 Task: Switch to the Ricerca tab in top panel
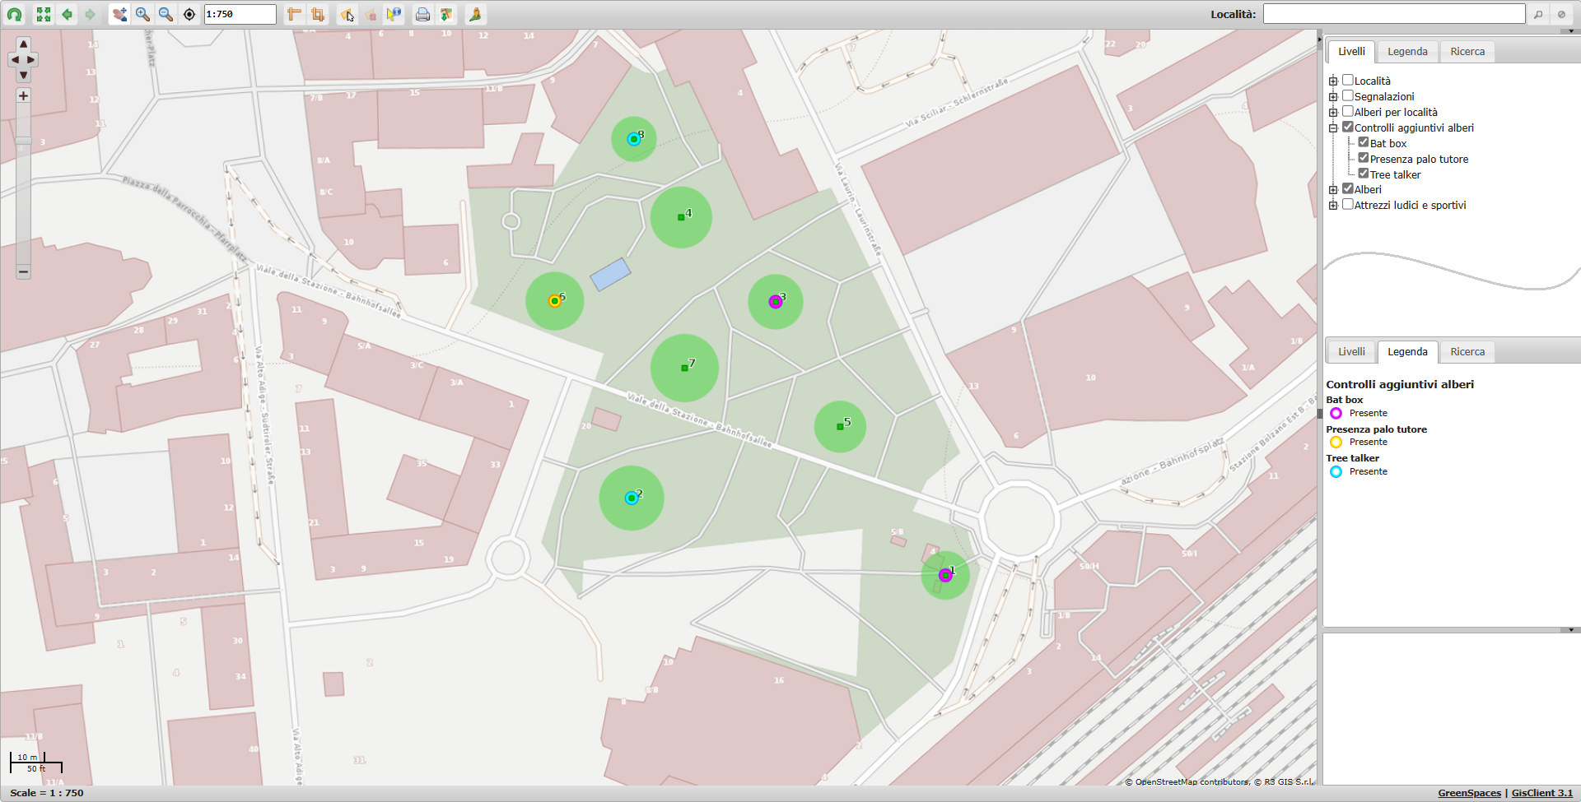[x=1467, y=51]
